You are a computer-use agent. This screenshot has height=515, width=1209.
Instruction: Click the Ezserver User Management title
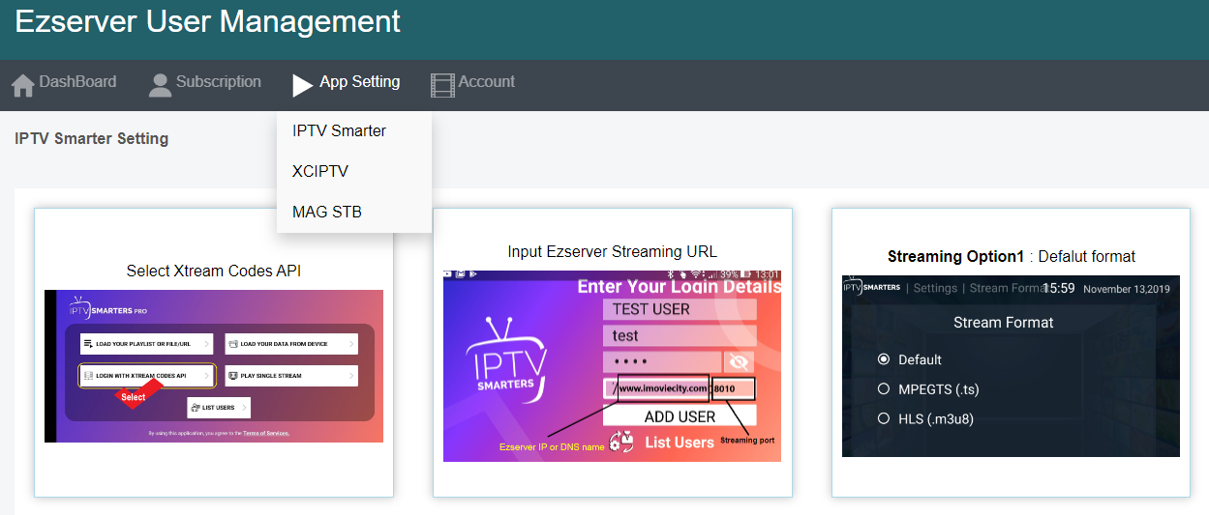click(208, 21)
